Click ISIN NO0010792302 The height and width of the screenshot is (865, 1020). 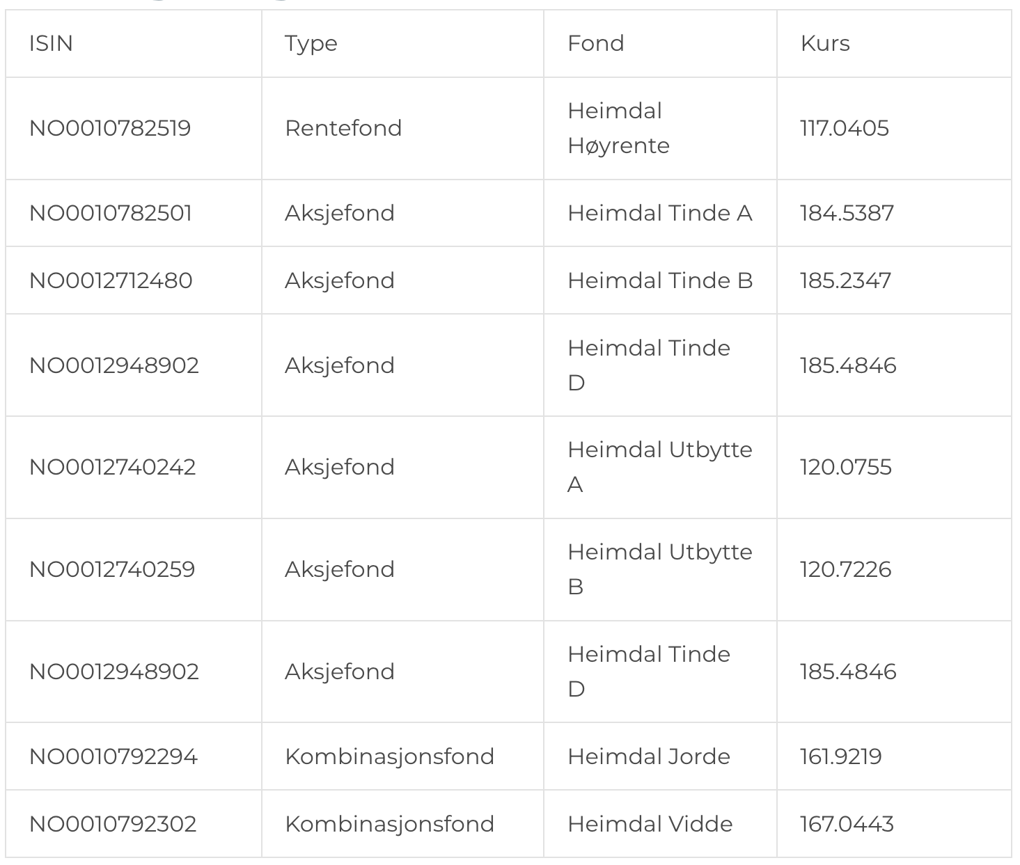pos(113,824)
